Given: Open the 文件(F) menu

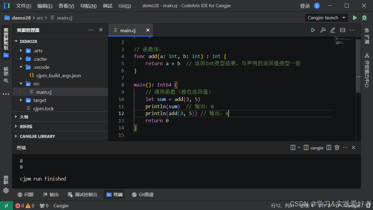Looking at the screenshot, I should pos(23,6).
